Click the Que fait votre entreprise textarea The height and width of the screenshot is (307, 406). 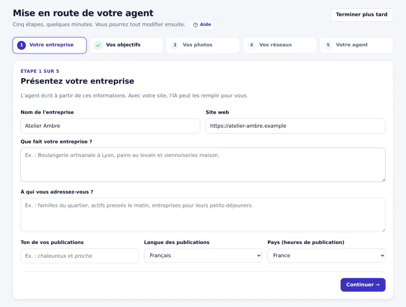[203, 165]
